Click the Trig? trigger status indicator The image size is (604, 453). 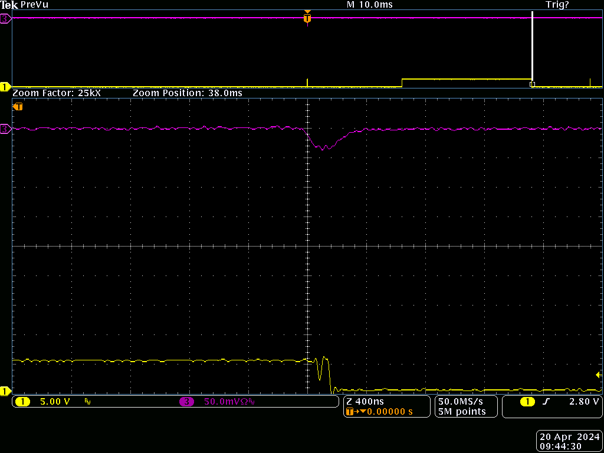[x=557, y=5]
